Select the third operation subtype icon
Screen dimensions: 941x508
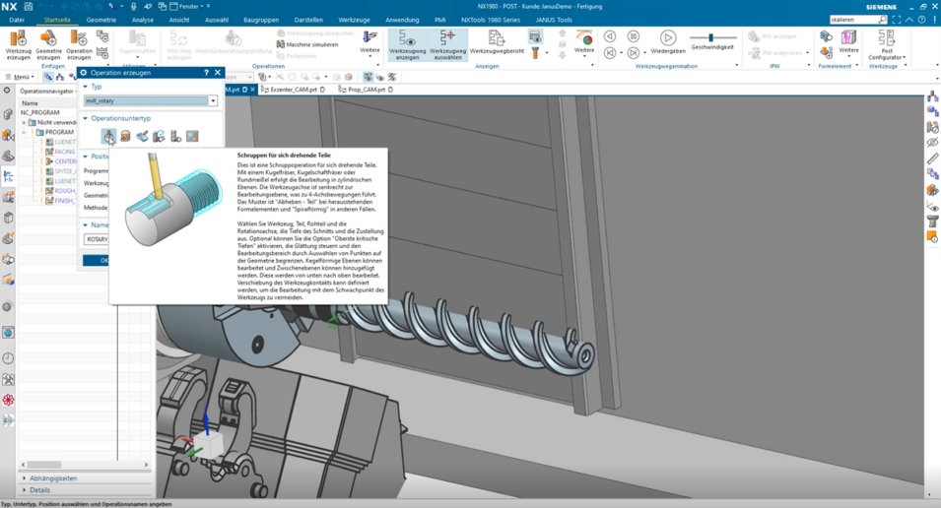click(142, 137)
